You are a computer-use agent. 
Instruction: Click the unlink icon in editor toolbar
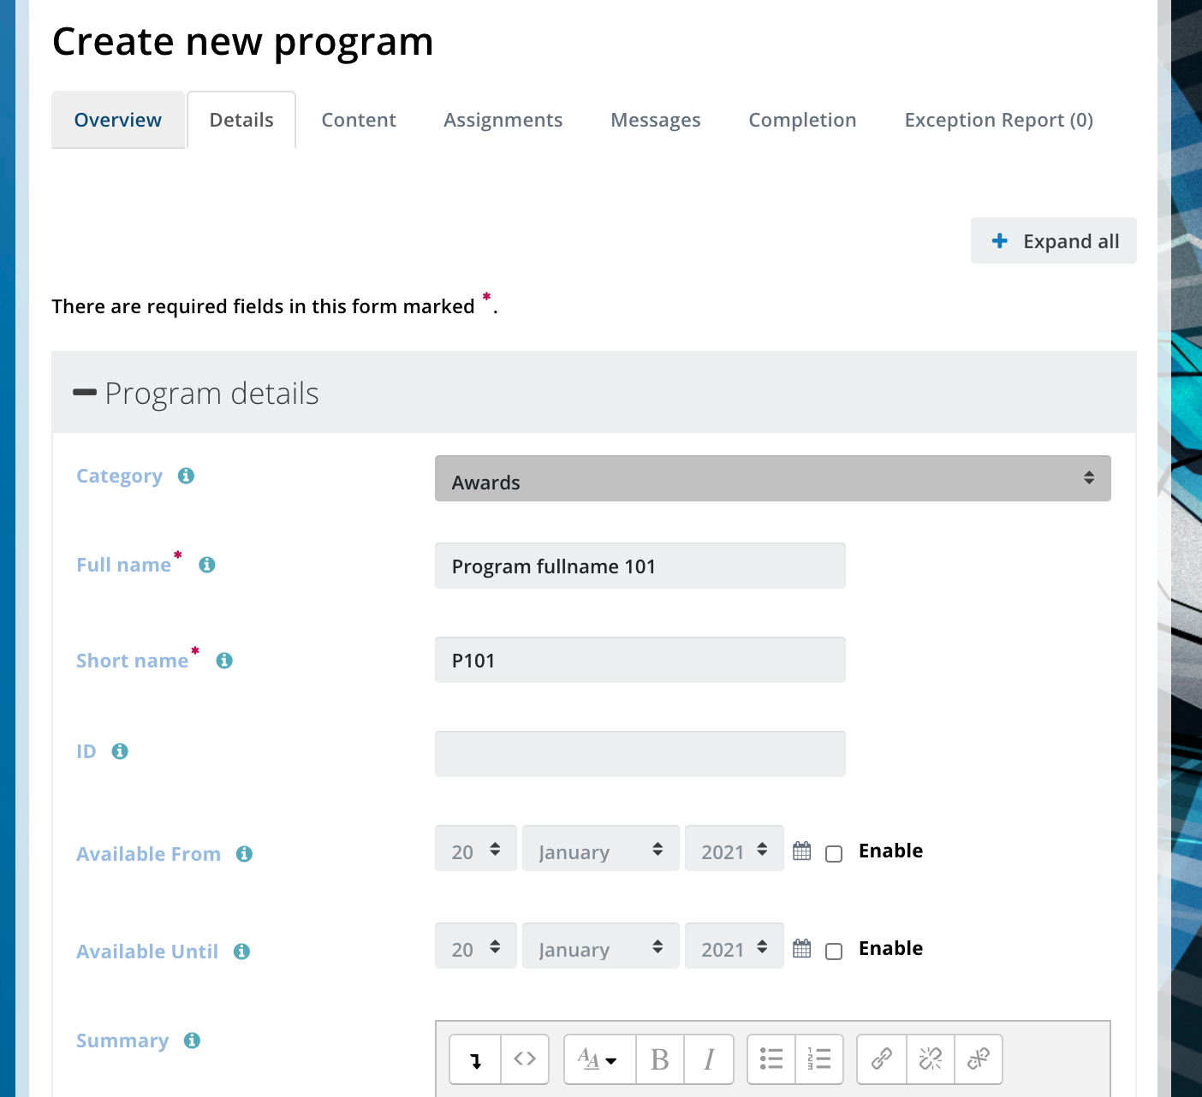[931, 1059]
